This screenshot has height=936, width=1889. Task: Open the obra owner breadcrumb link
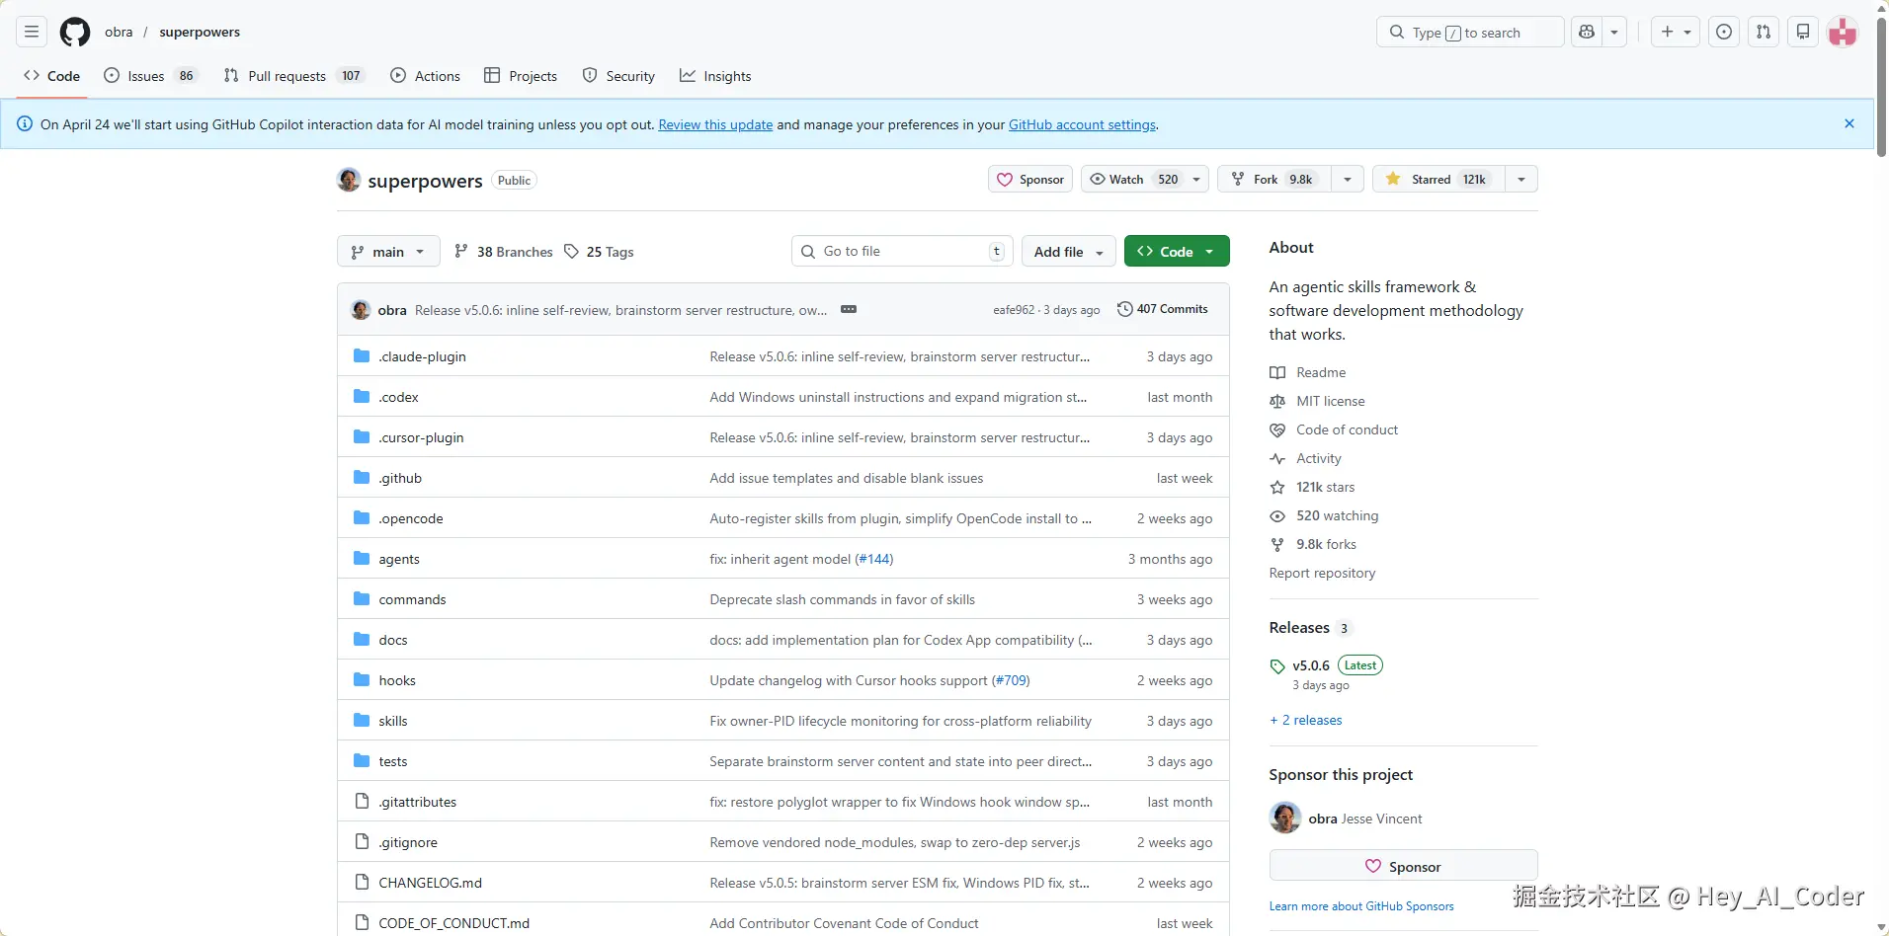tap(119, 32)
